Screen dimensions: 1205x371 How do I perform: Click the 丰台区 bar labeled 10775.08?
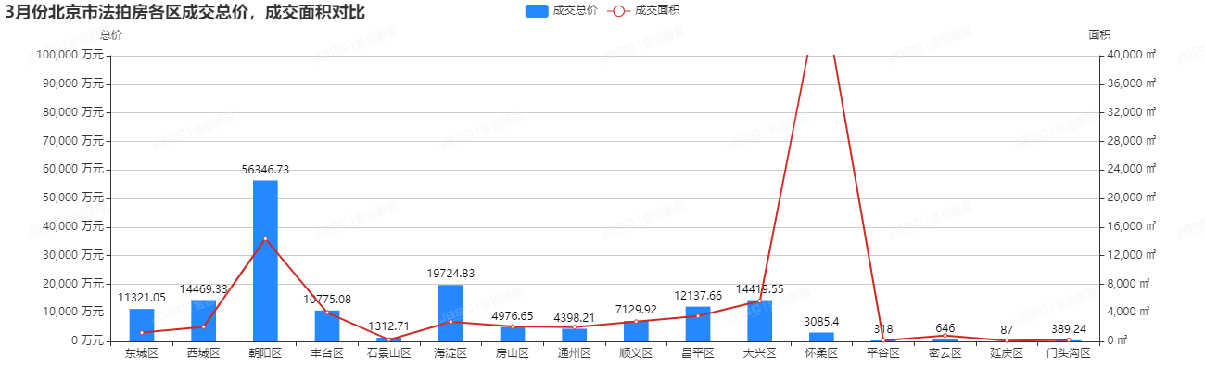click(327, 326)
